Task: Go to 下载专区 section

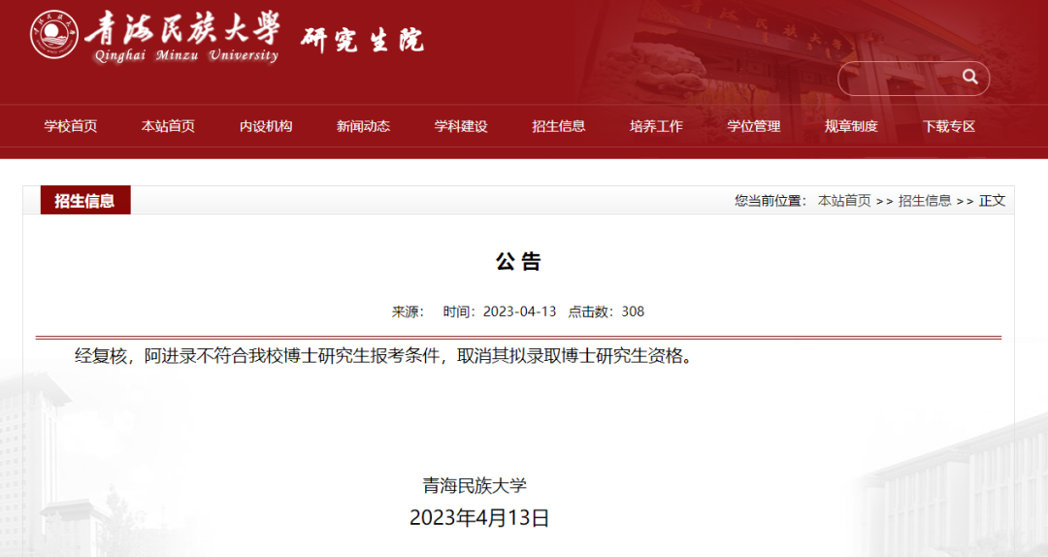Action: (x=949, y=126)
